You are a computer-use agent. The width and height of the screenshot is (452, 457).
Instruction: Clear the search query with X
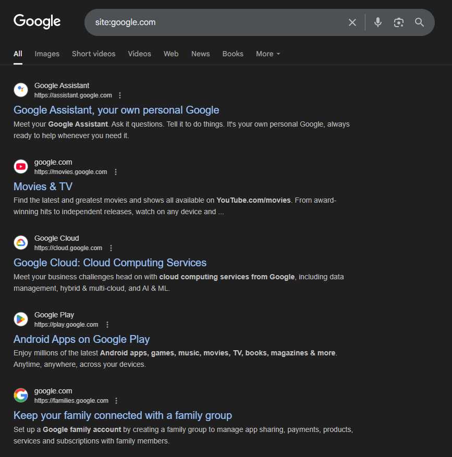click(x=352, y=22)
